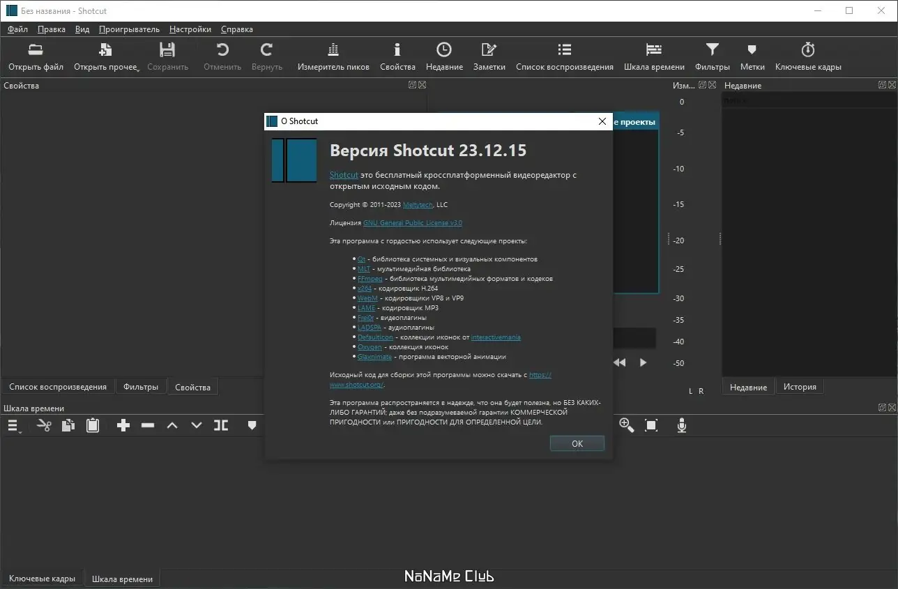
Task: Open the FFmpeg library link
Action: point(370,279)
